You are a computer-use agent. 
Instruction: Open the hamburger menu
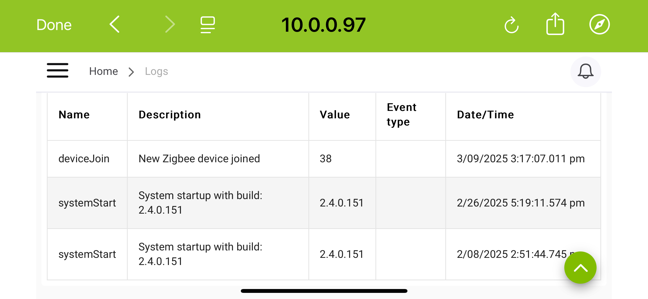point(58,70)
